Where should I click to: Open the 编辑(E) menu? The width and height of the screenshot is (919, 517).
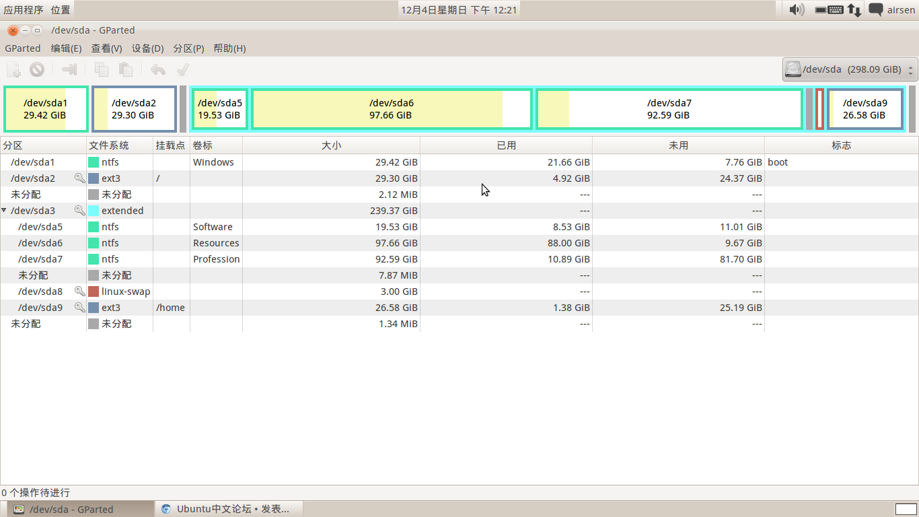[x=67, y=48]
